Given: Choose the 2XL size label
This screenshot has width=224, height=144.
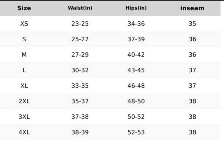Looking at the screenshot, I should [x=24, y=101].
